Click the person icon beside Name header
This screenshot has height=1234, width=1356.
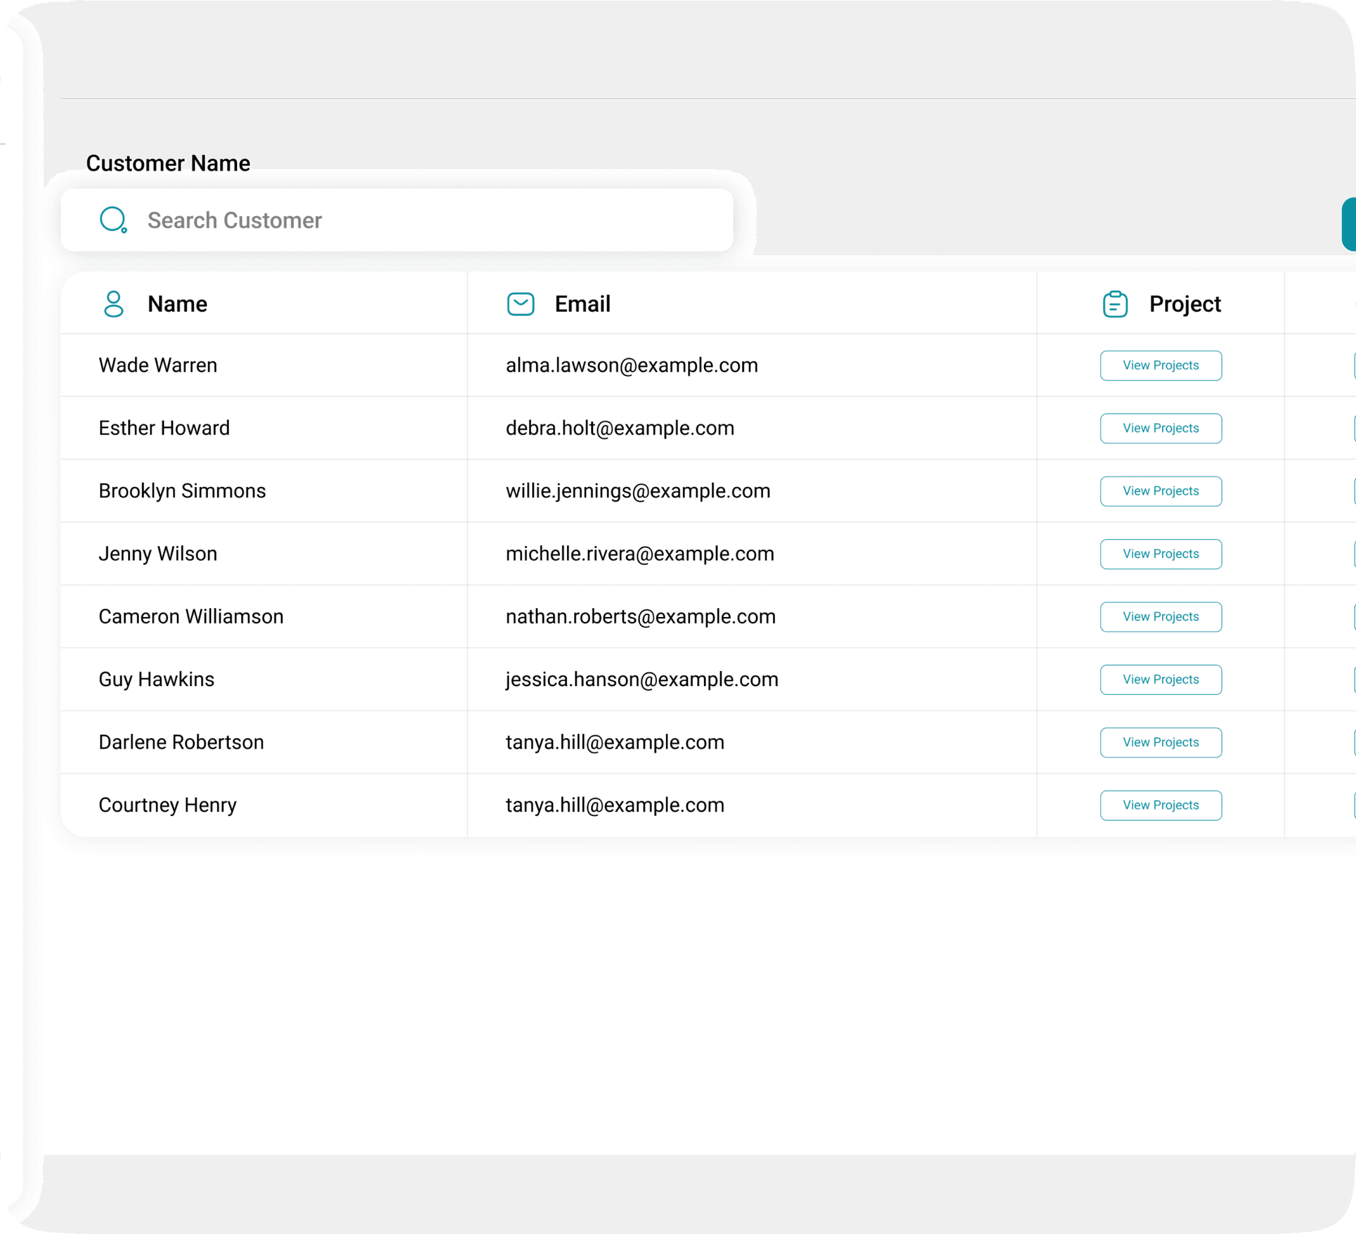coord(113,304)
